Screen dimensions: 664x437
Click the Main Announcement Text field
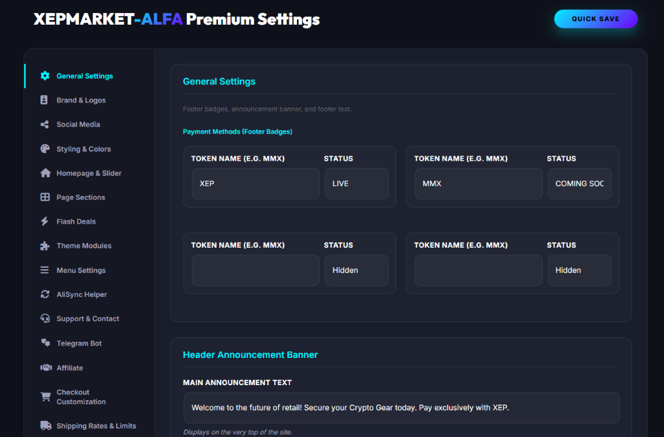(x=401, y=408)
